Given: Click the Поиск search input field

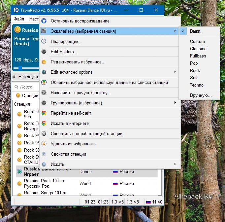Looking at the screenshot, I should pyautogui.click(x=27, y=87).
